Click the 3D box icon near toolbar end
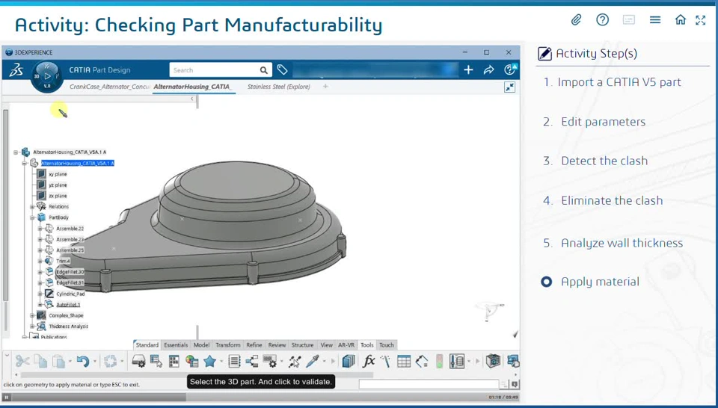The width and height of the screenshot is (718, 408). click(493, 362)
